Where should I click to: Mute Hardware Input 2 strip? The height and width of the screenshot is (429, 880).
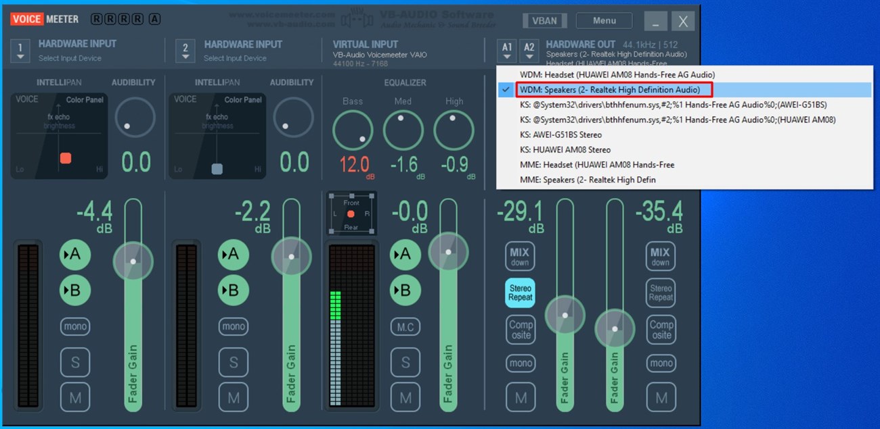click(x=234, y=397)
